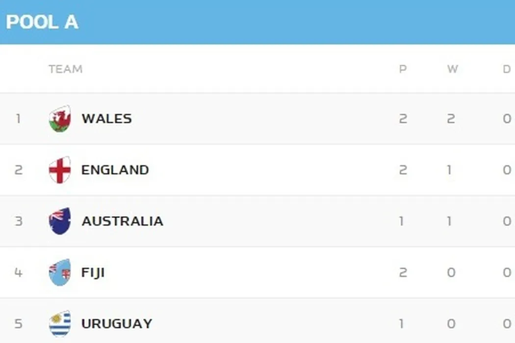Click the Fiji flag icon

[60, 272]
